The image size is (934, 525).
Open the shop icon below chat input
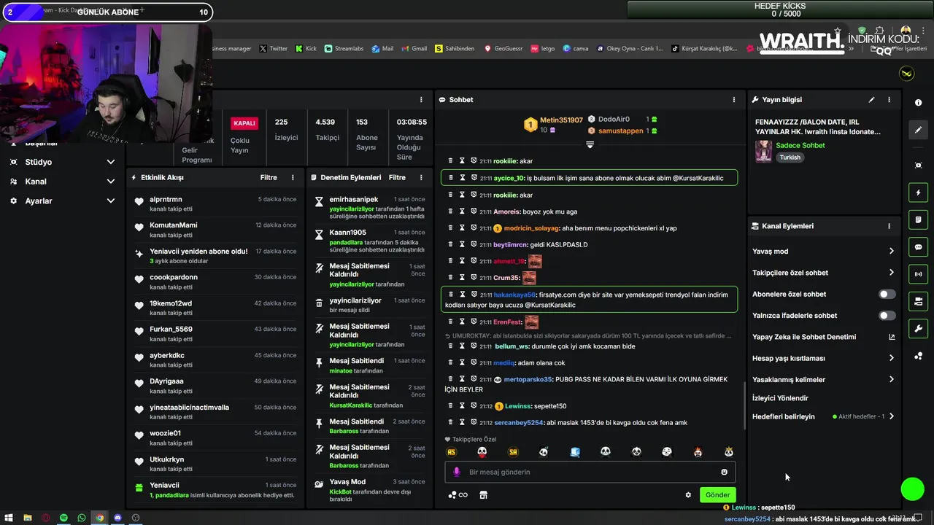coord(483,495)
